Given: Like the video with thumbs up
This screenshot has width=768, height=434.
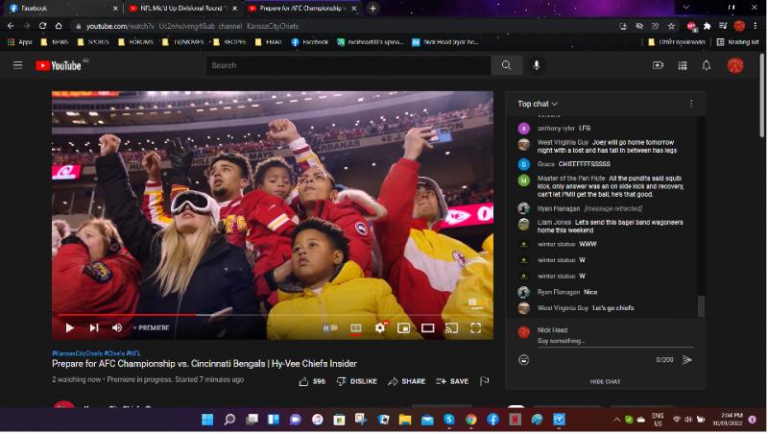Looking at the screenshot, I should point(312,381).
